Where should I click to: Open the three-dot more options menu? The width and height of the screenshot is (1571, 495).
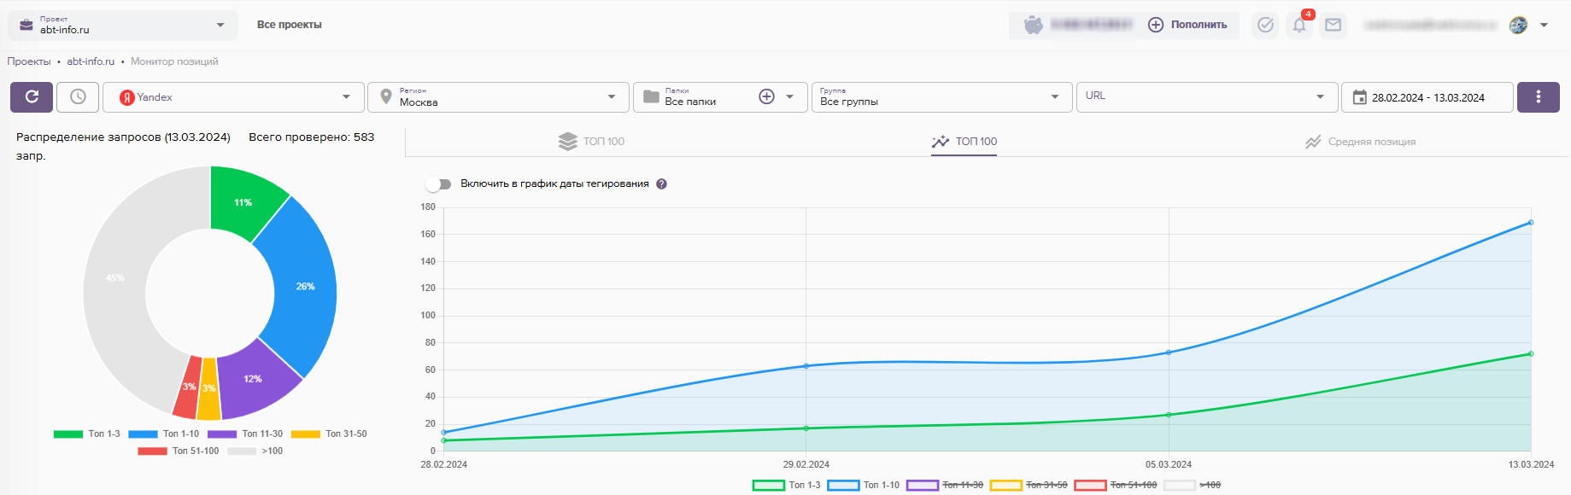click(1538, 97)
